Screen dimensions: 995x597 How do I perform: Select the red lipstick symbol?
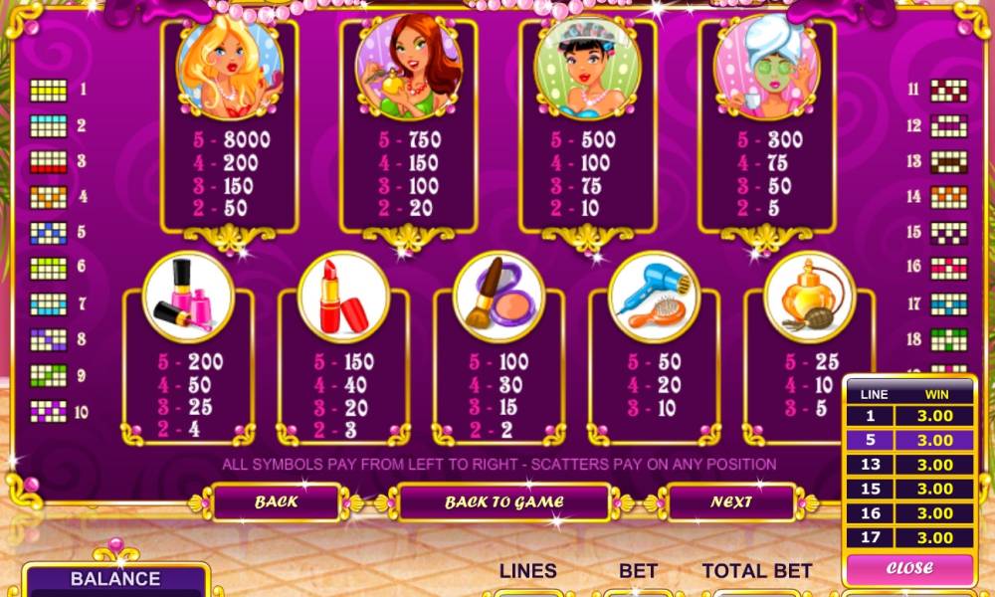pyautogui.click(x=344, y=297)
